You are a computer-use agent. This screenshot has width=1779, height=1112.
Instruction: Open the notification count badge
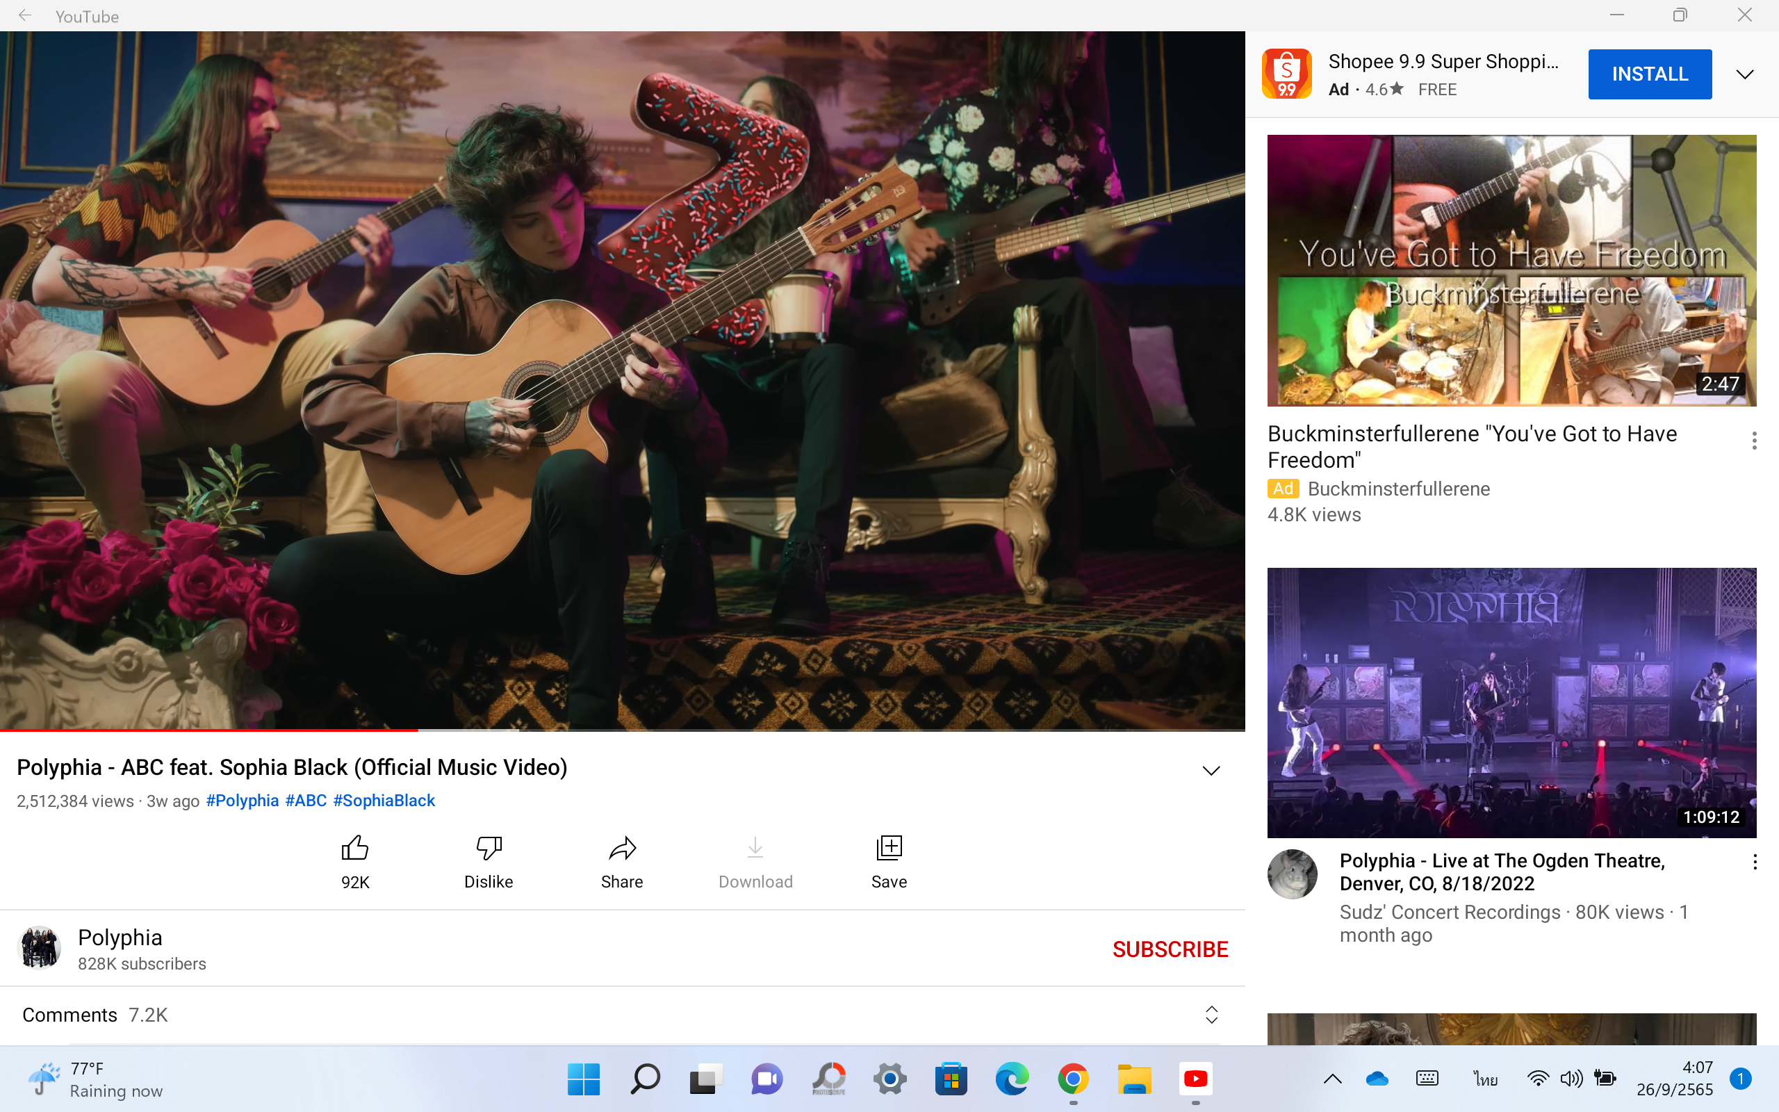1739,1079
